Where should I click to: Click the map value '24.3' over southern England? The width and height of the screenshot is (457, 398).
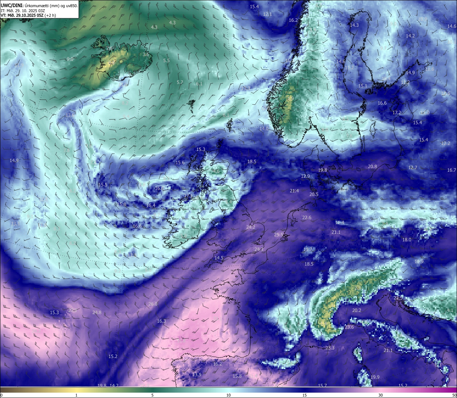coord(259,250)
